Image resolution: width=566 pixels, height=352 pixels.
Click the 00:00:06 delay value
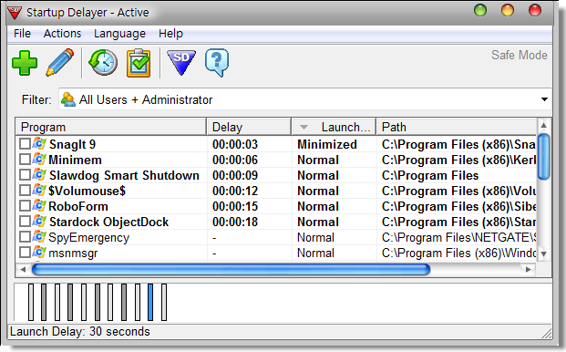[235, 160]
